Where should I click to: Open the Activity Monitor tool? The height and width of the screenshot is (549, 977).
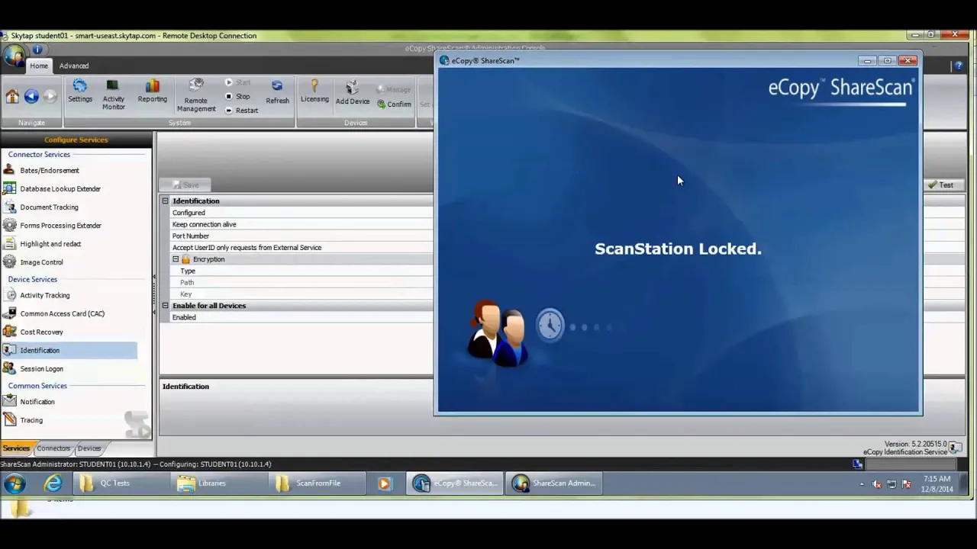(113, 95)
